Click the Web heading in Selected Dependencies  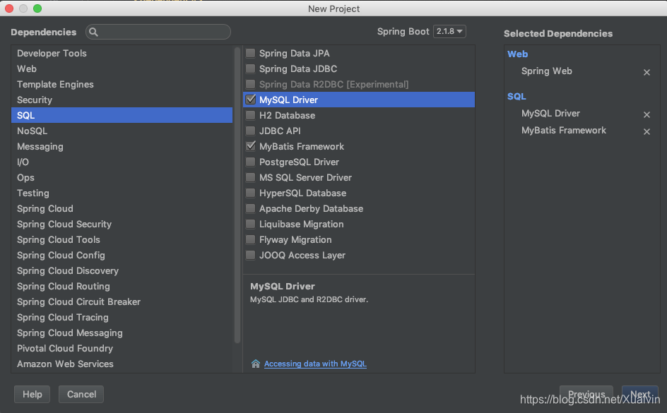[518, 54]
